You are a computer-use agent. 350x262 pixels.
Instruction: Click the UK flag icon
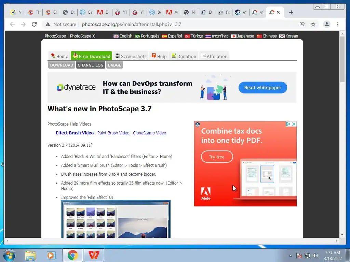[116, 36]
